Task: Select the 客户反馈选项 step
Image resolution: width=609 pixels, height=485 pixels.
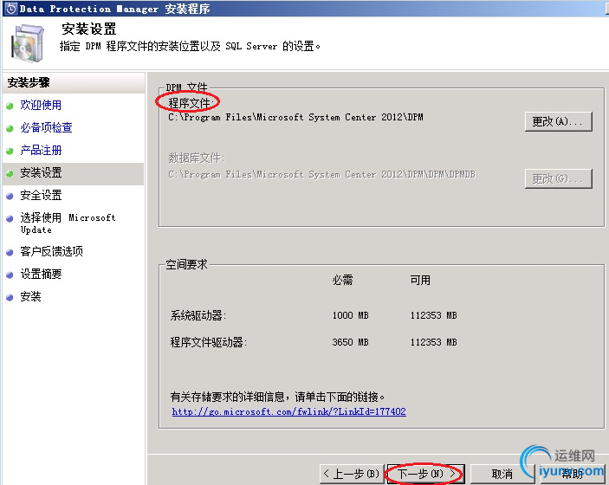Action: (x=52, y=251)
